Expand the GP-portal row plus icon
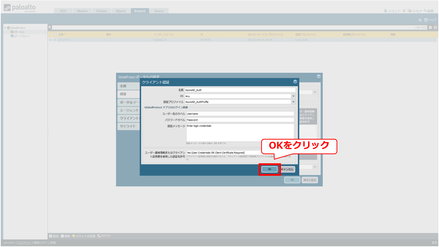This screenshot has width=439, height=247. [50, 40]
